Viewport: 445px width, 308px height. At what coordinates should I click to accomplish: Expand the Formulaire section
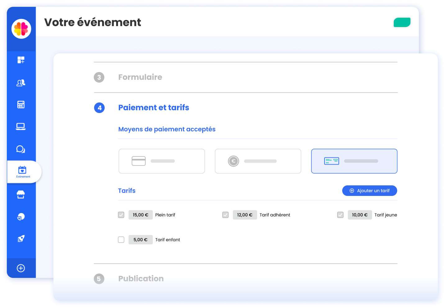140,77
